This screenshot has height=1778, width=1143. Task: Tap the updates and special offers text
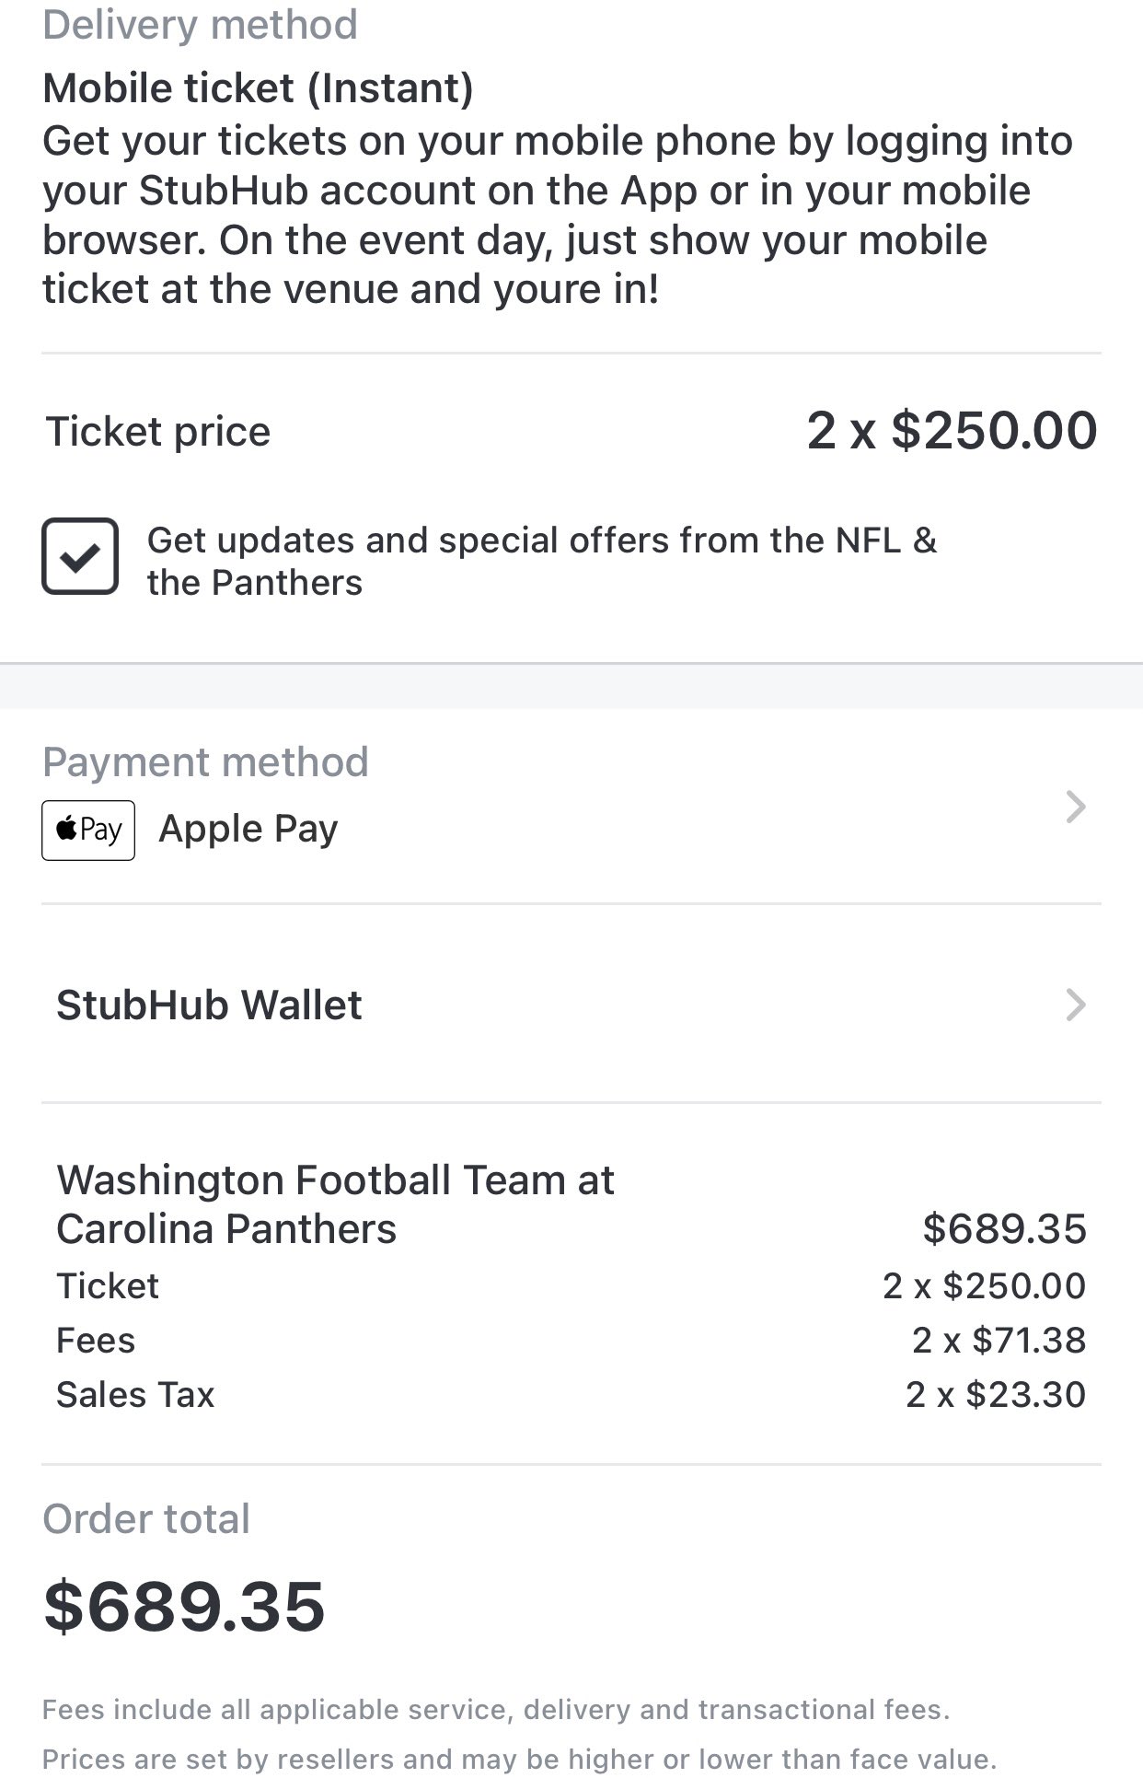click(542, 561)
